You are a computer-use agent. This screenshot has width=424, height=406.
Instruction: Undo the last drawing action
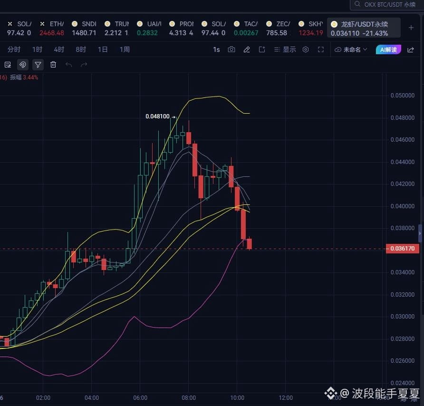68,65
